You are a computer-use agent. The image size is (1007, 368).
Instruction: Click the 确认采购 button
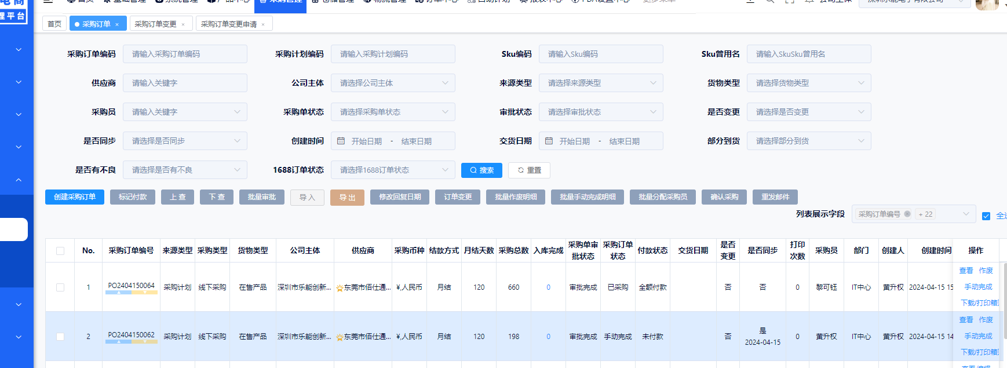[724, 197]
